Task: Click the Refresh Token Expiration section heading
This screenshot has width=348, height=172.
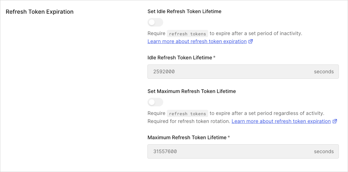Action: [x=40, y=12]
